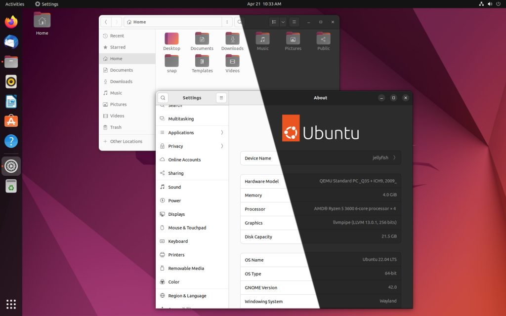This screenshot has width=506, height=316.
Task: Go to Other Locations in Files sidebar
Action: pos(126,141)
